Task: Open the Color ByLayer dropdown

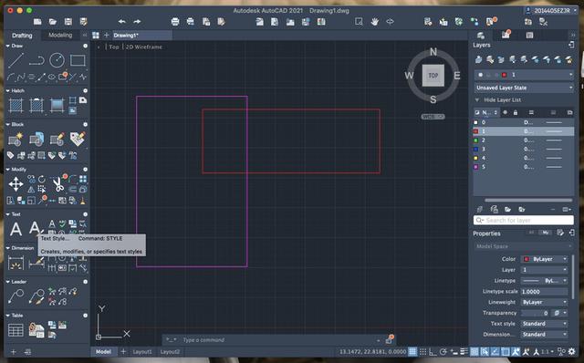Action: [545, 259]
